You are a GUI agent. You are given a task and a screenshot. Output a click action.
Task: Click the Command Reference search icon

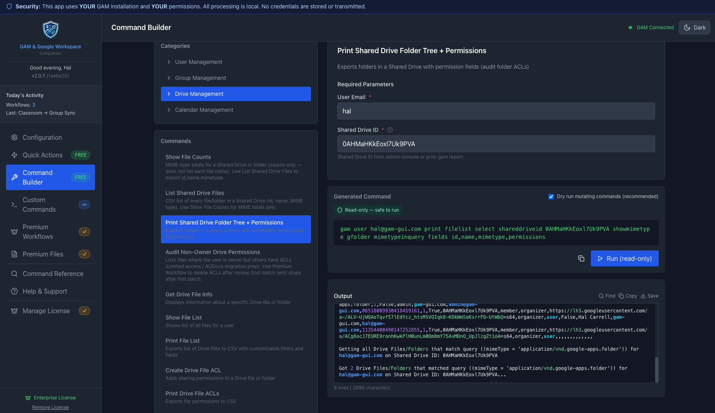(x=14, y=274)
